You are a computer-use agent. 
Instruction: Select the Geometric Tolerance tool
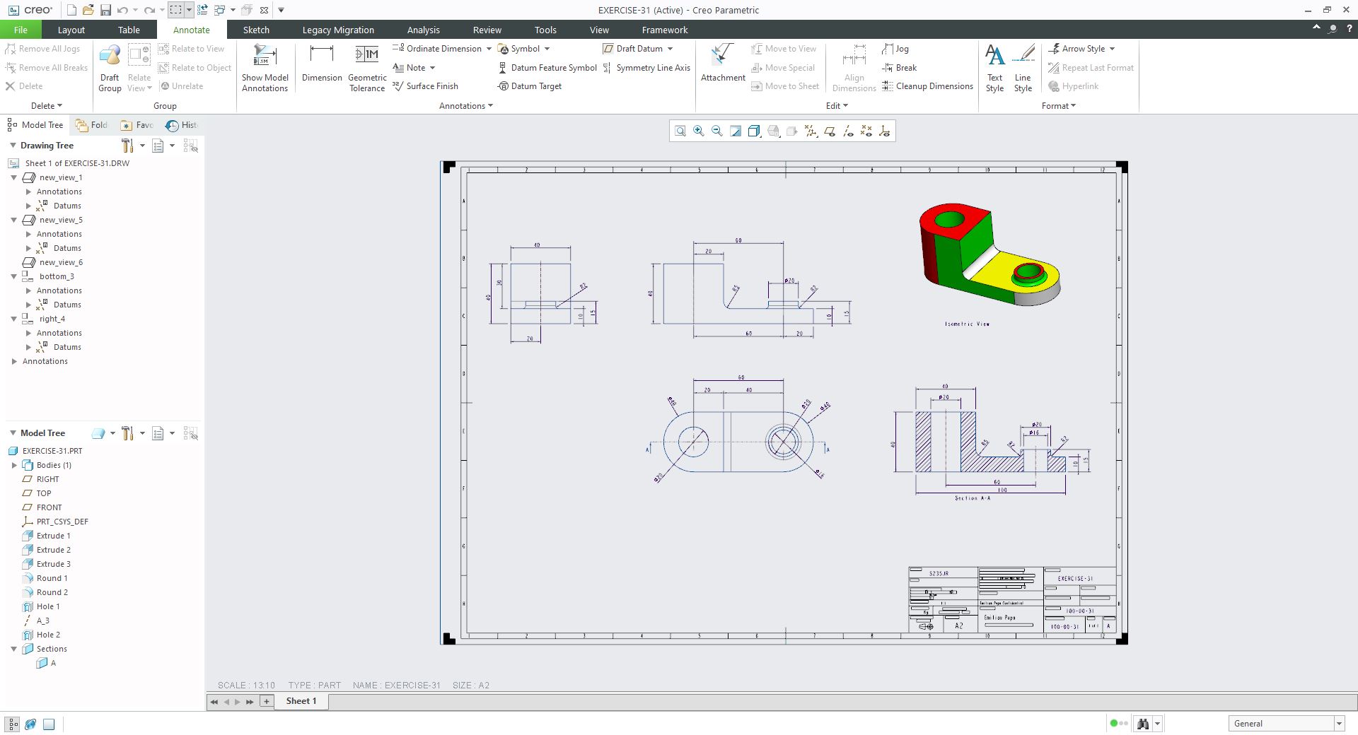367,68
